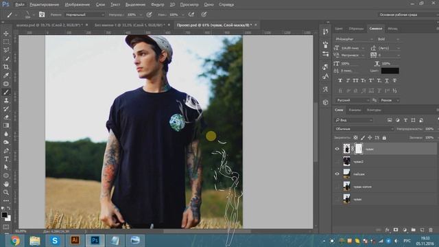Screen dimensions: 439x247
Task: Select the Eraser tool
Action: [x=6, y=117]
